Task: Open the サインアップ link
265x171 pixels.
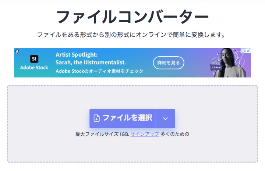Action: tap(145, 134)
